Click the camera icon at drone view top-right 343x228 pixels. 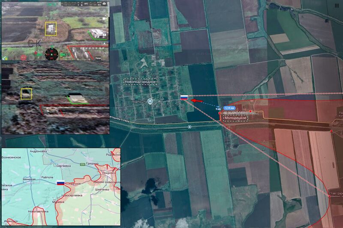tap(104, 3)
